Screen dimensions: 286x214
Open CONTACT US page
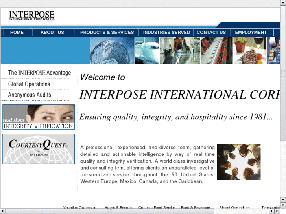click(x=211, y=33)
